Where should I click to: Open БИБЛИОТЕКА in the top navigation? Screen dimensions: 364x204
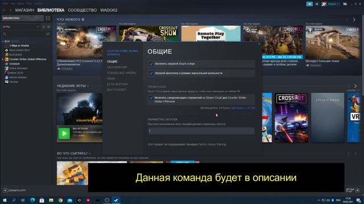tap(51, 10)
